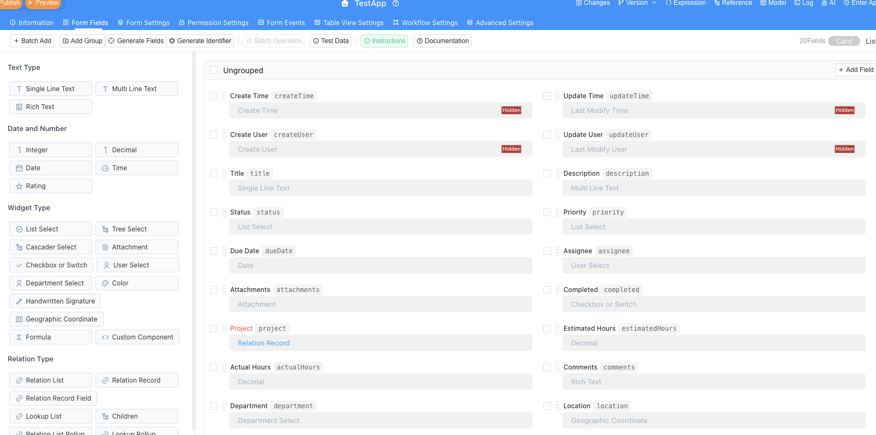Check the Ungrouped group checkbox
This screenshot has width=876, height=435.
(x=214, y=70)
